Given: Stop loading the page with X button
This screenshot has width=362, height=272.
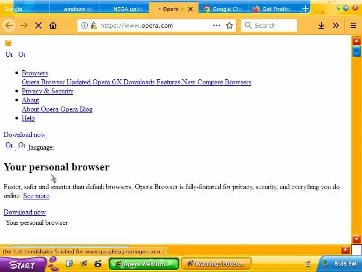Looking at the screenshot, I should [x=38, y=25].
